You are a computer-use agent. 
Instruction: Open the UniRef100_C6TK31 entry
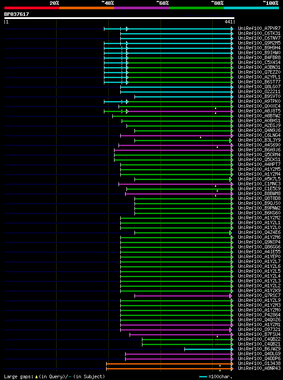[259, 34]
